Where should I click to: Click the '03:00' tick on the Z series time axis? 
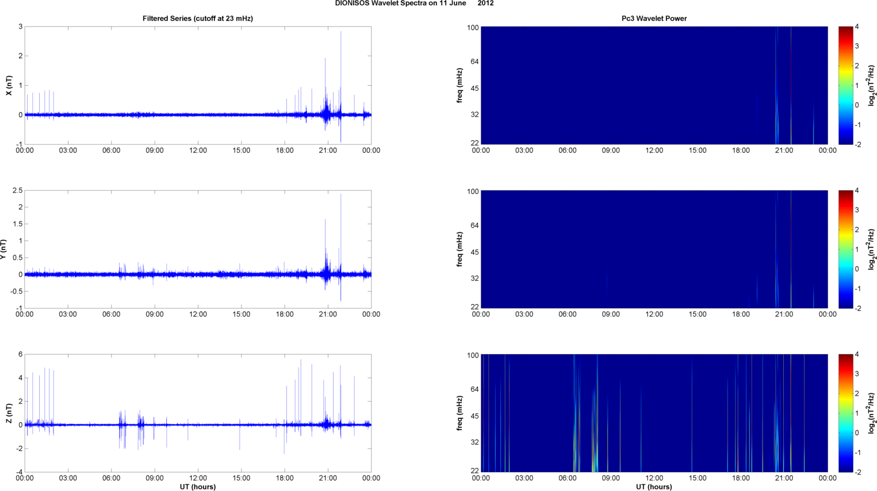68,478
